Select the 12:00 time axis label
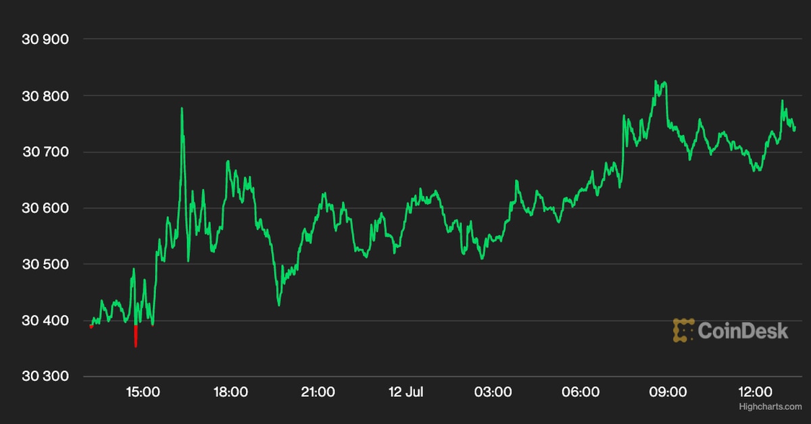The width and height of the screenshot is (811, 424). click(x=754, y=392)
